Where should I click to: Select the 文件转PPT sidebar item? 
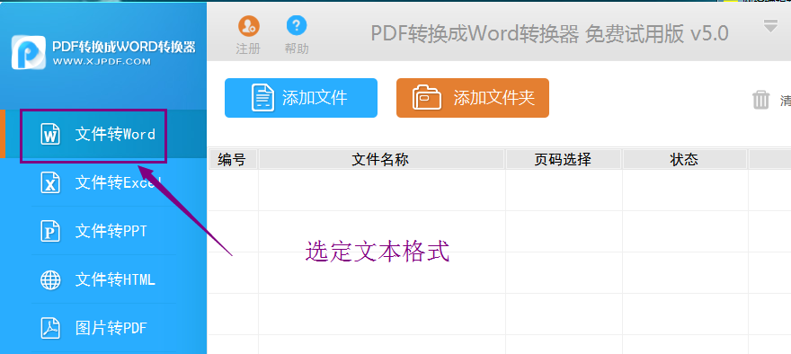pos(103,232)
